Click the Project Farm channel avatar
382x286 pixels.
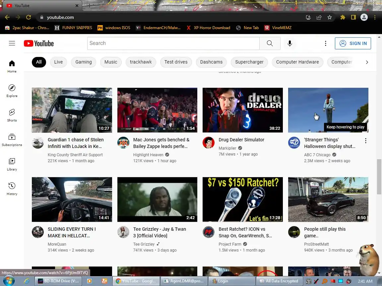[x=209, y=232]
